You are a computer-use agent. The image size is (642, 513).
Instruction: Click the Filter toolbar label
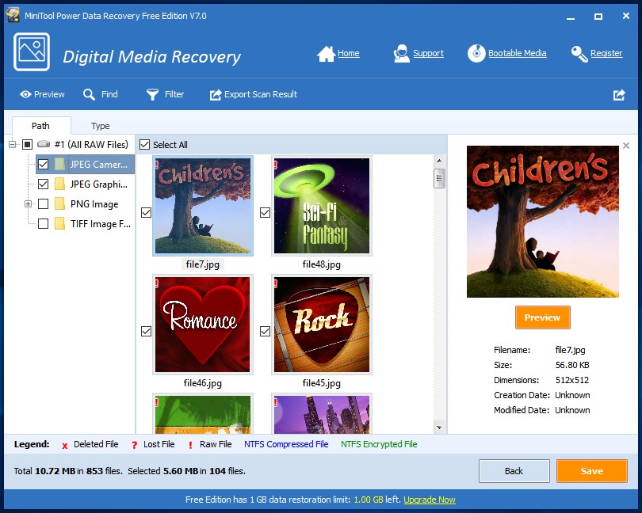[174, 94]
